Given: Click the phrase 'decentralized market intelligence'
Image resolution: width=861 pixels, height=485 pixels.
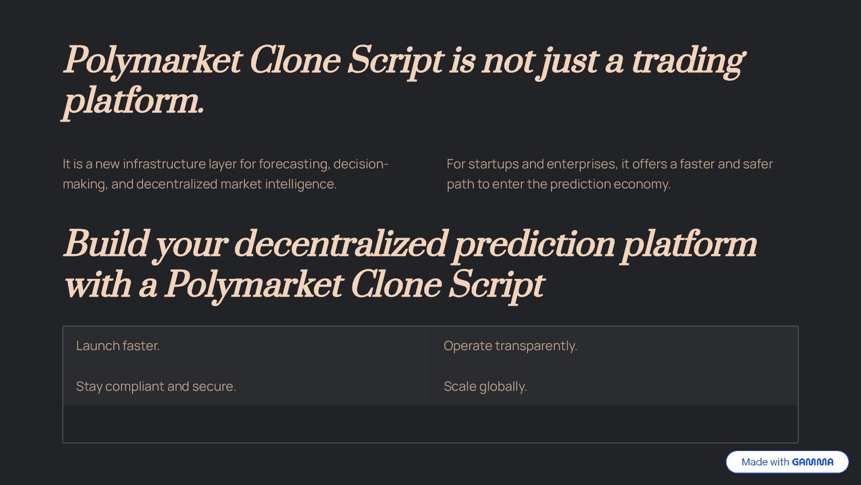Looking at the screenshot, I should click(x=236, y=184).
